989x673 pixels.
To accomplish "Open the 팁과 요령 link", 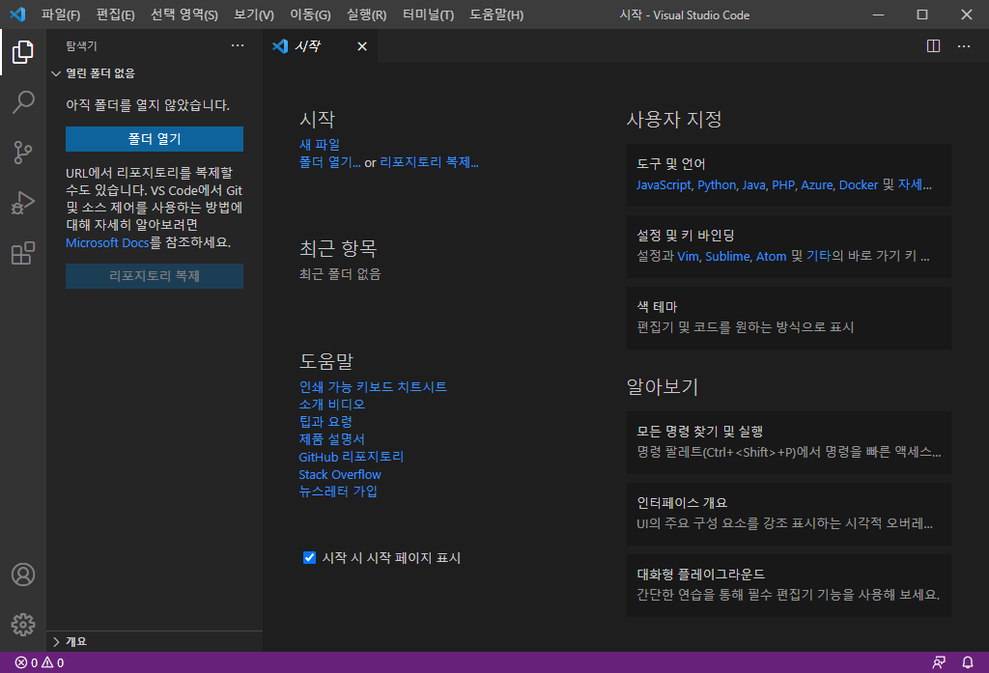I will tap(325, 421).
